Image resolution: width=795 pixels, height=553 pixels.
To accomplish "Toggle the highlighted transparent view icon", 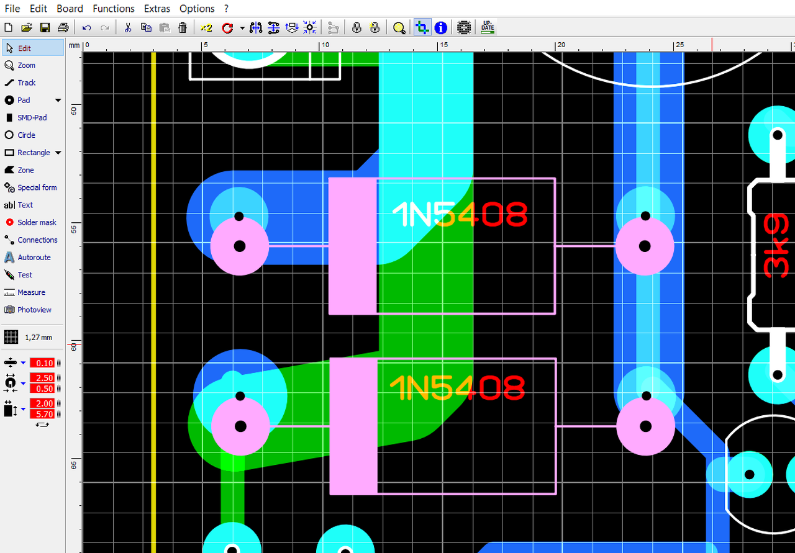I will [422, 27].
